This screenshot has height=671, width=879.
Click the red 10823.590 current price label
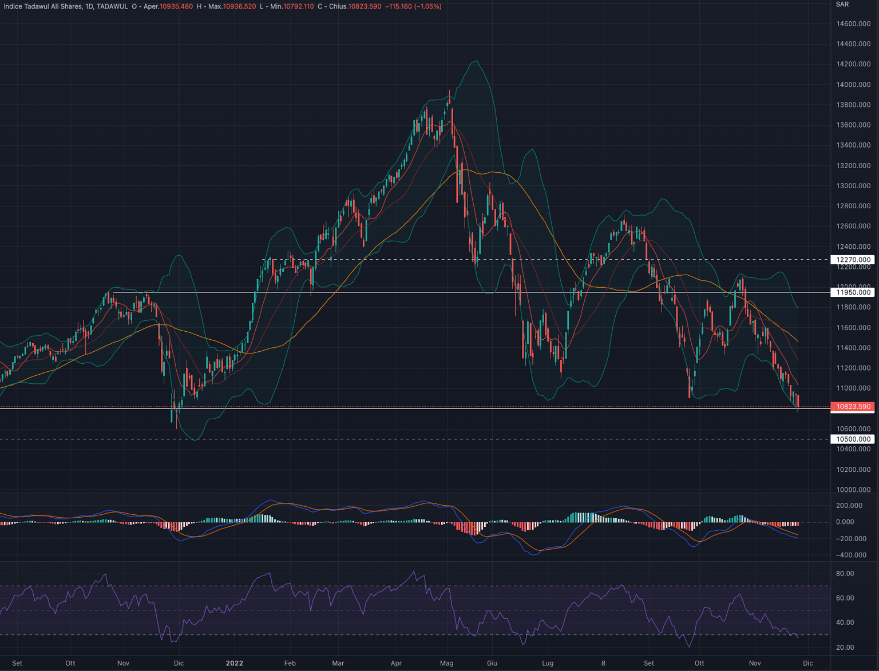[853, 407]
